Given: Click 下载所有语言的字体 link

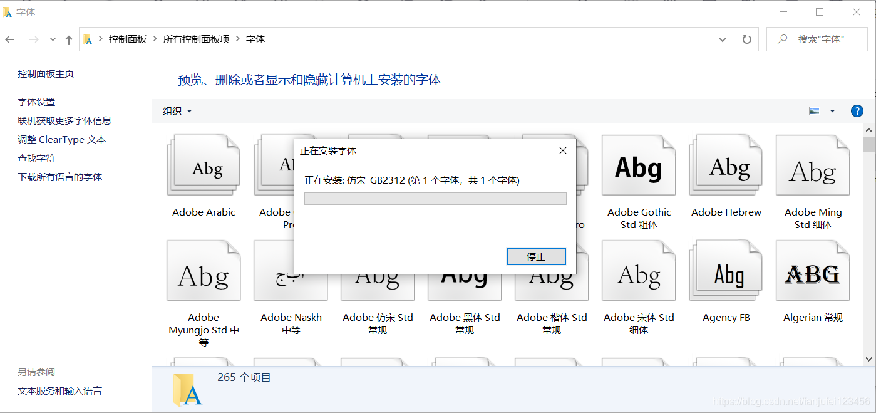Looking at the screenshot, I should coord(59,177).
